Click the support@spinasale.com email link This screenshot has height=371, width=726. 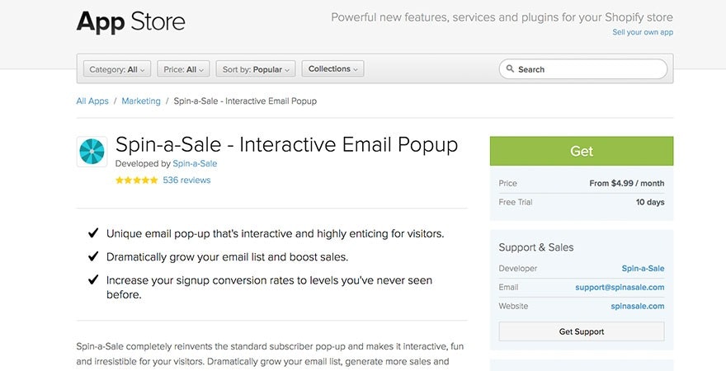620,287
